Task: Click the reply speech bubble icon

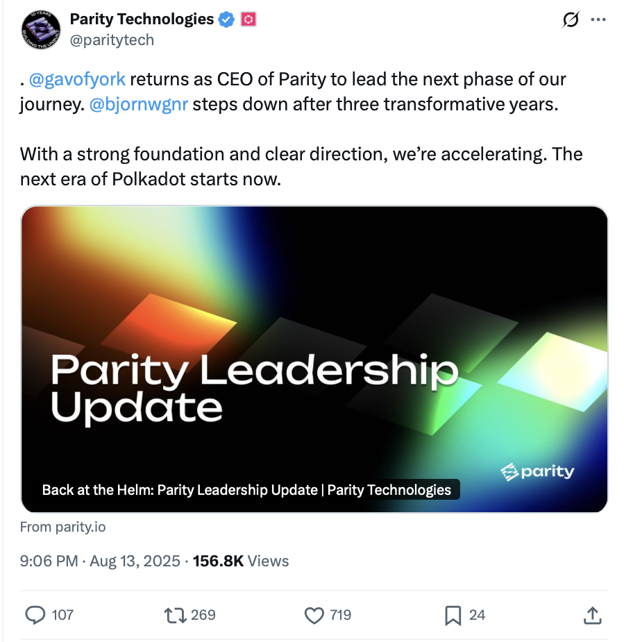Action: point(35,614)
